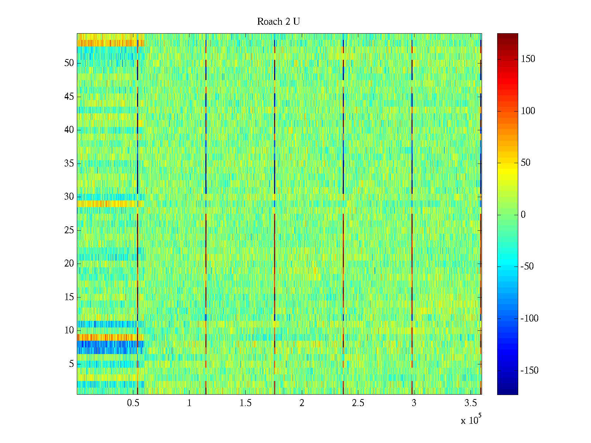
Task: Click the colorbar tick label 100
Action: (528, 111)
